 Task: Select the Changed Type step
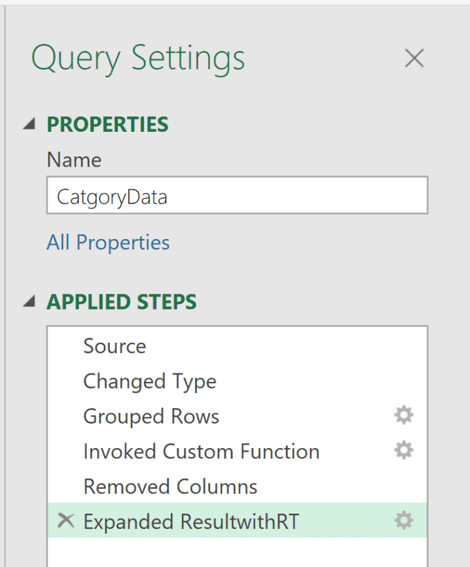(x=149, y=381)
